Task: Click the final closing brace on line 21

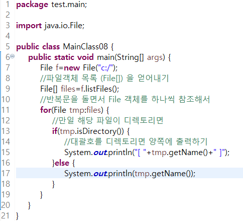Action: pyautogui.click(x=17, y=216)
